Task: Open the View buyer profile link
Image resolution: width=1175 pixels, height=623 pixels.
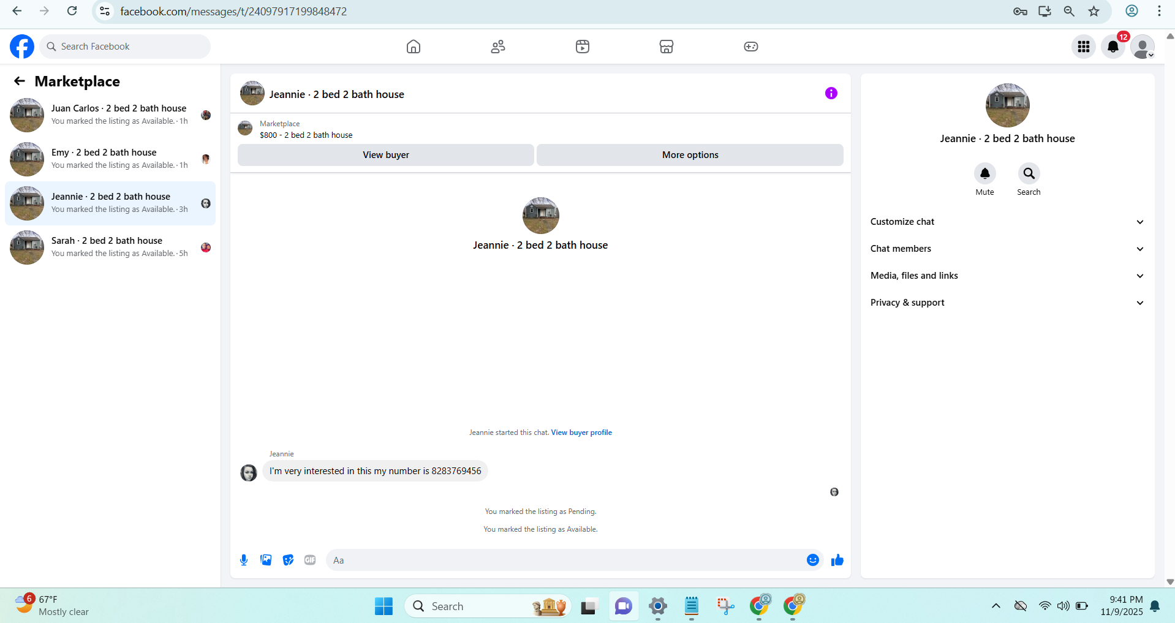Action: (x=581, y=432)
